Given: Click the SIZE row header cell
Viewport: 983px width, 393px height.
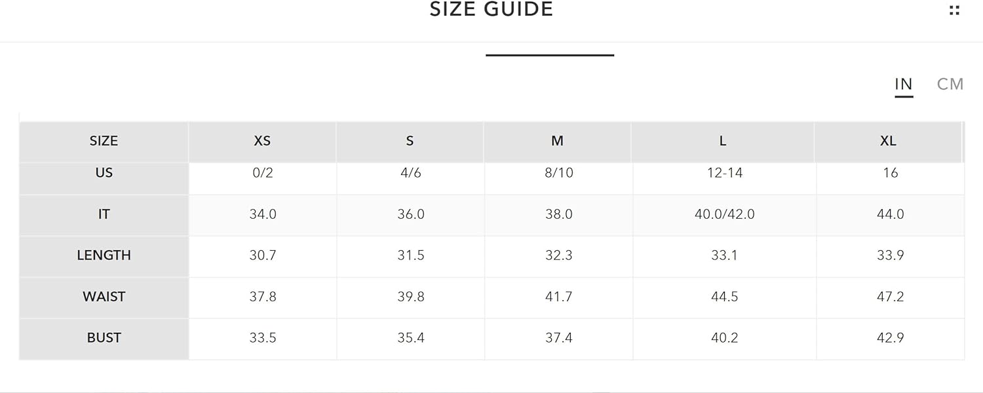Looking at the screenshot, I should [x=104, y=141].
